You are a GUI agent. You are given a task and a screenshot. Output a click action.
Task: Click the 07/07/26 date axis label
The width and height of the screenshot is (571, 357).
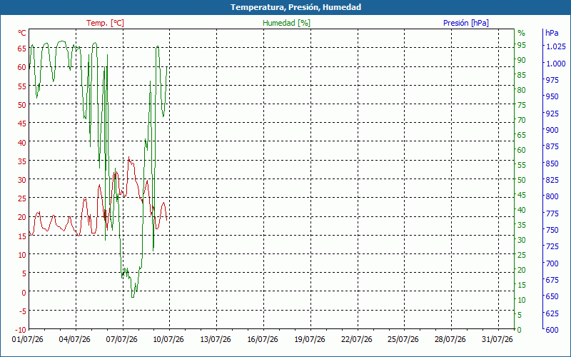121,340
